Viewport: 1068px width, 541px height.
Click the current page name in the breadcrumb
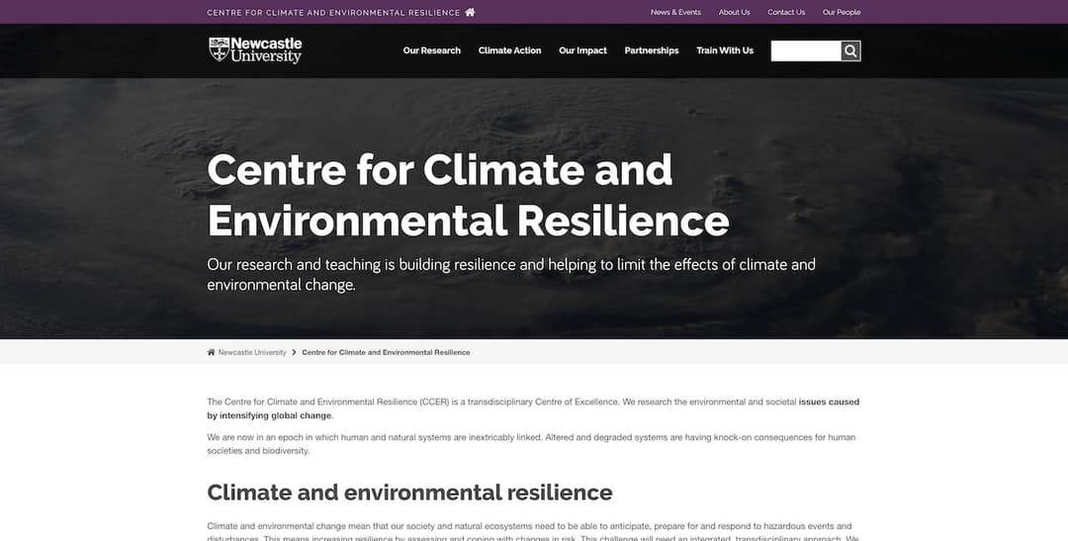click(386, 352)
